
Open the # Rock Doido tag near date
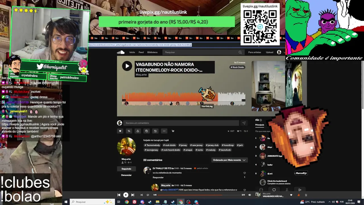[237, 67]
